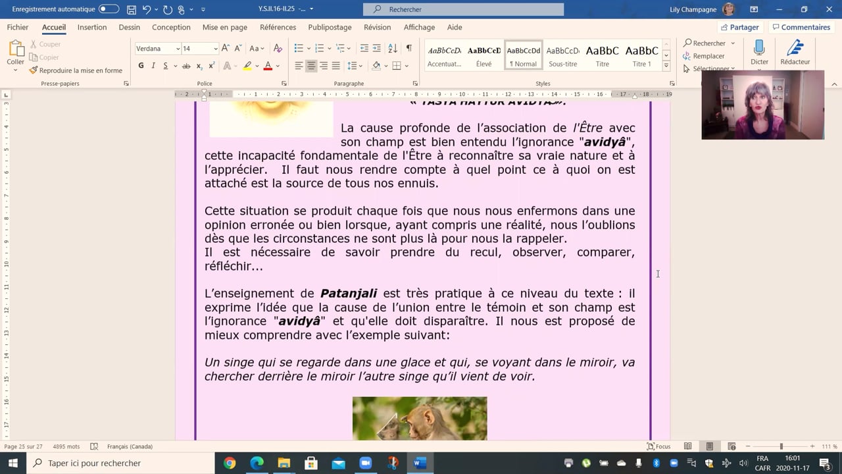The width and height of the screenshot is (842, 474).
Task: Expand the font color dropdown arrow
Action: (278, 66)
